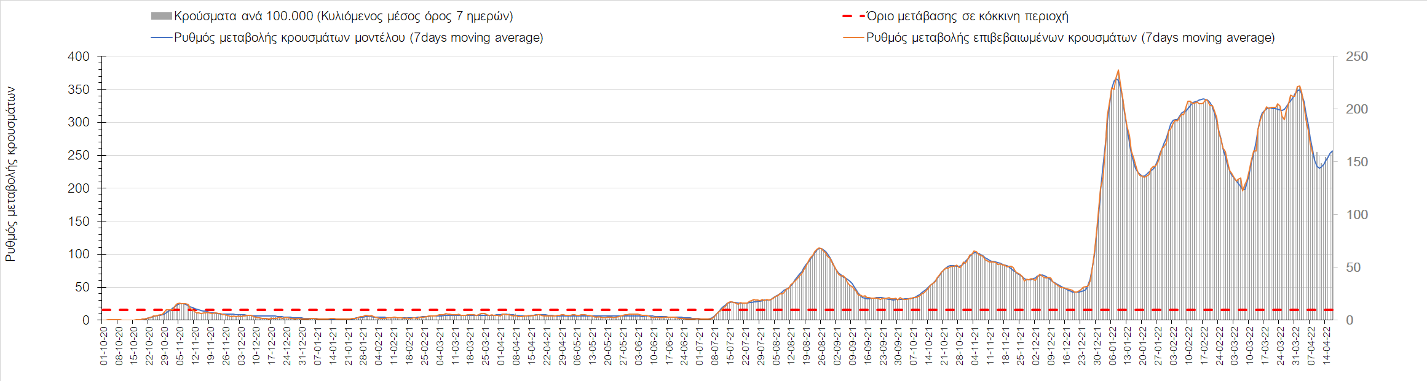Click the red dashed line legend marker
The height and width of the screenshot is (381, 1427).
[x=853, y=17]
